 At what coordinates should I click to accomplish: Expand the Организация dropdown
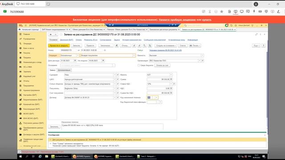pyautogui.click(x=199, y=60)
